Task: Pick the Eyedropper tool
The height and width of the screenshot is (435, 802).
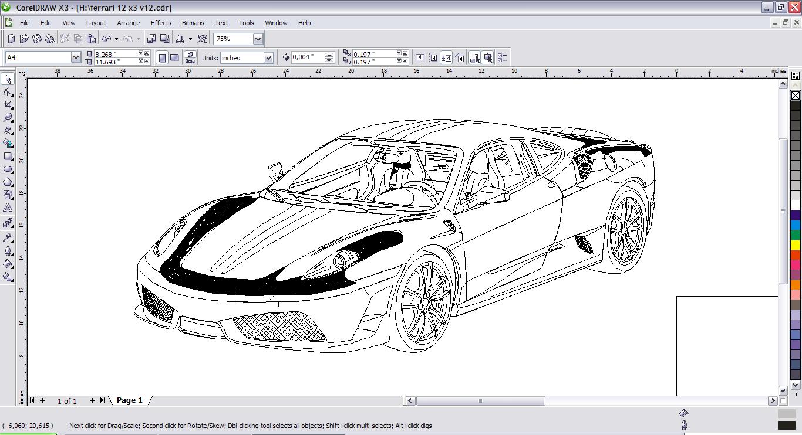Action: (8, 237)
